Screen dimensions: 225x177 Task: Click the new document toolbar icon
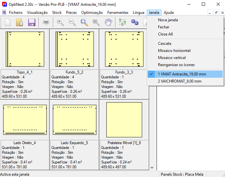coord(8,22)
